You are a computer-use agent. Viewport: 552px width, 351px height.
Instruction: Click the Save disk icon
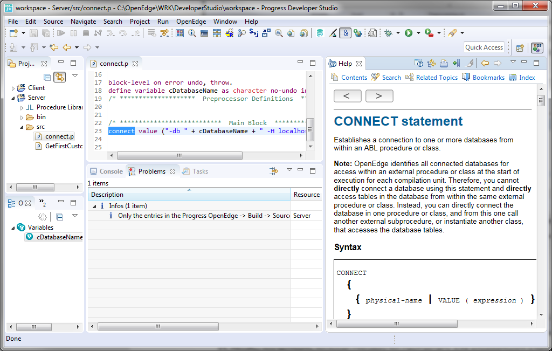33,33
